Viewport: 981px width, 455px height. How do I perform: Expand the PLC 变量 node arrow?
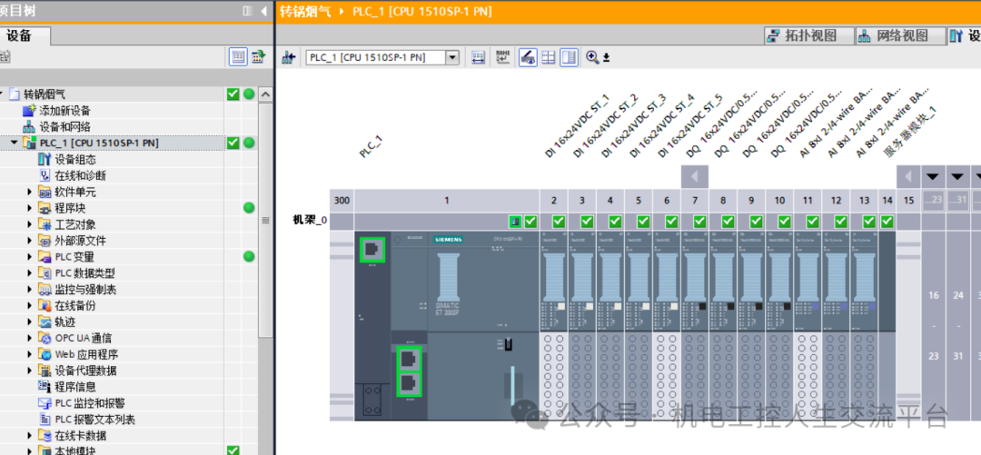29,257
